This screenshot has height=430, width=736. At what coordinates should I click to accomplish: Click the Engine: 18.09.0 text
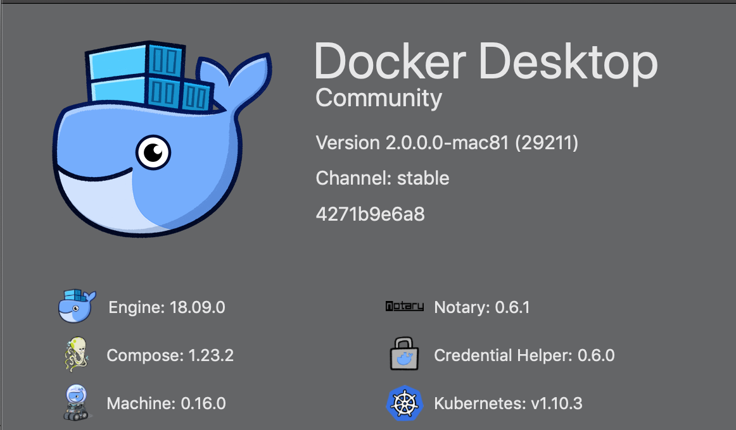pyautogui.click(x=167, y=307)
